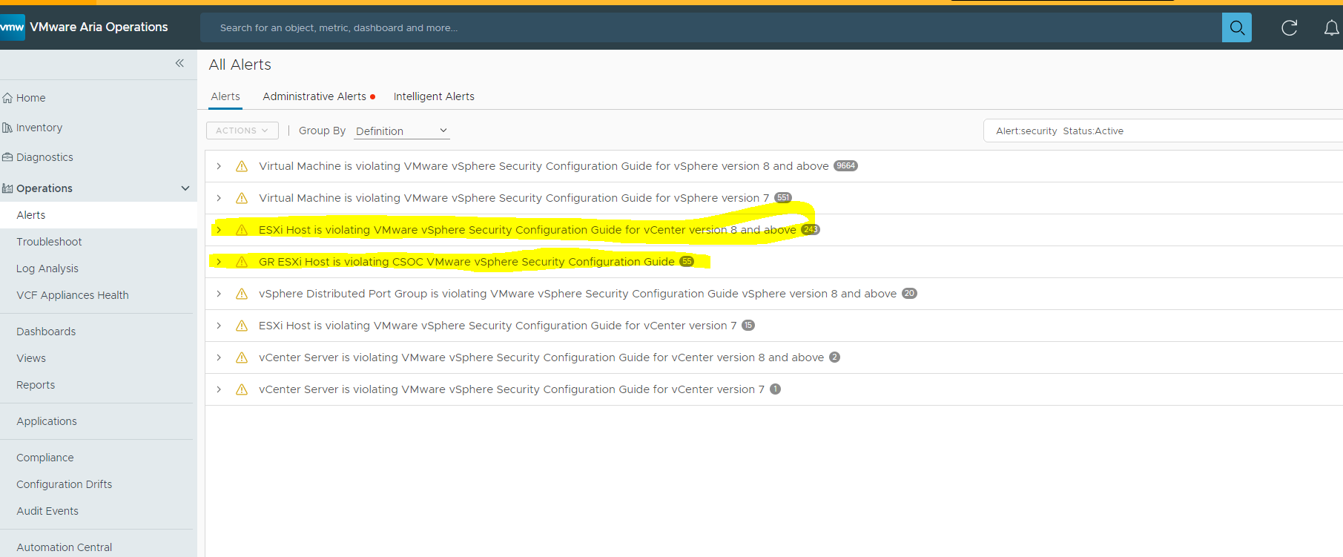Click the VMware vmw logo
Viewport: 1343px width, 557px height.
12,27
